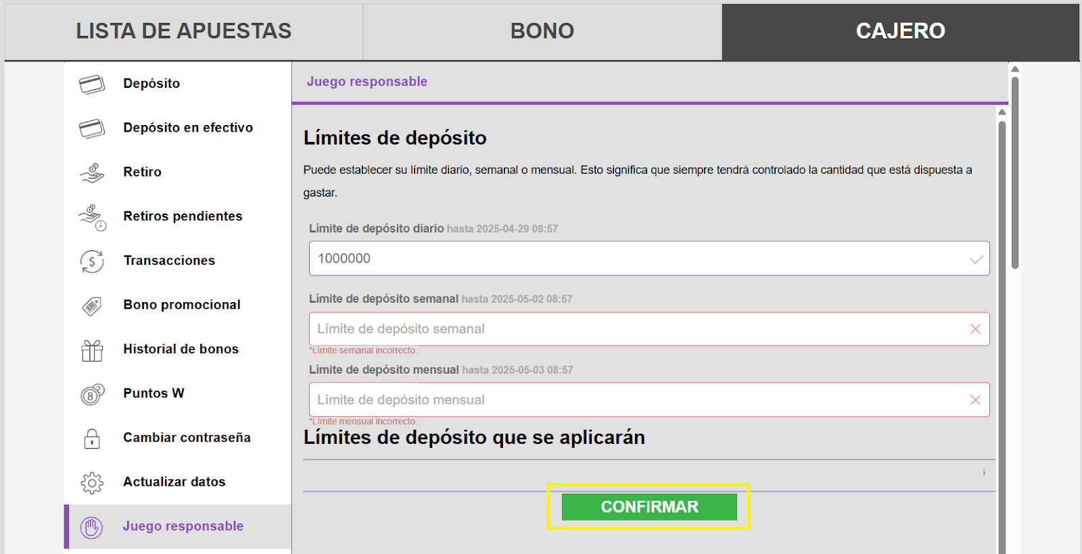
Task: Open the BONO tab
Action: point(542,31)
